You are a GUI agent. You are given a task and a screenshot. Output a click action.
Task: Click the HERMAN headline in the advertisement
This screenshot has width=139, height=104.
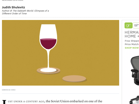[132, 32]
